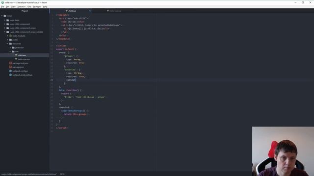The width and height of the screenshot is (314, 176).
Task: Click the package-lock.json file icon
Action: [10, 63]
